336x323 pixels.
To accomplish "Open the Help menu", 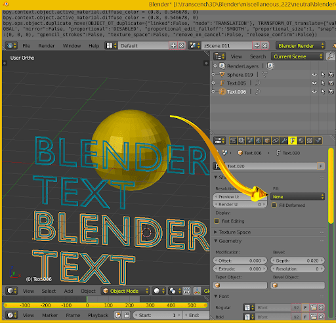I will tap(94, 46).
